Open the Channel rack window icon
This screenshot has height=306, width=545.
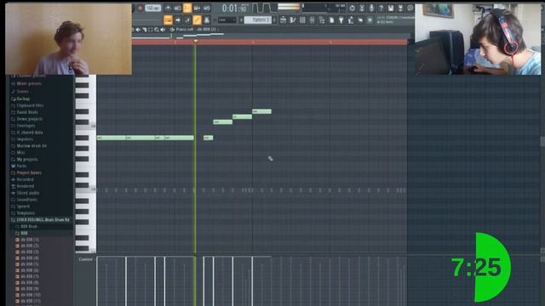[x=302, y=20]
